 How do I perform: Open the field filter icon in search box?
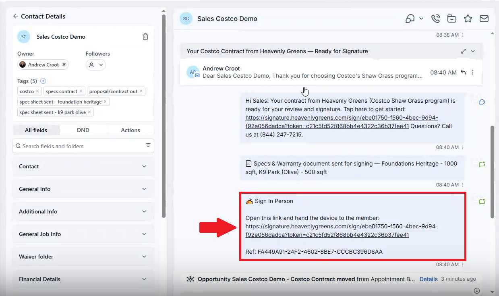[x=148, y=145]
